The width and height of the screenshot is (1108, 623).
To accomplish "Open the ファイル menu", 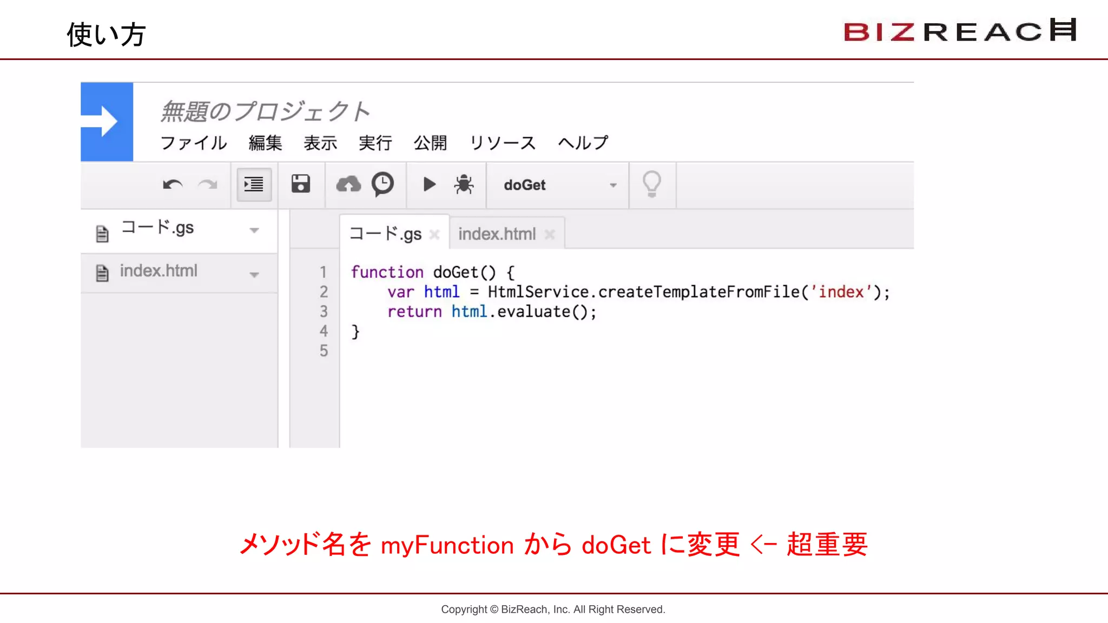I will 194,143.
